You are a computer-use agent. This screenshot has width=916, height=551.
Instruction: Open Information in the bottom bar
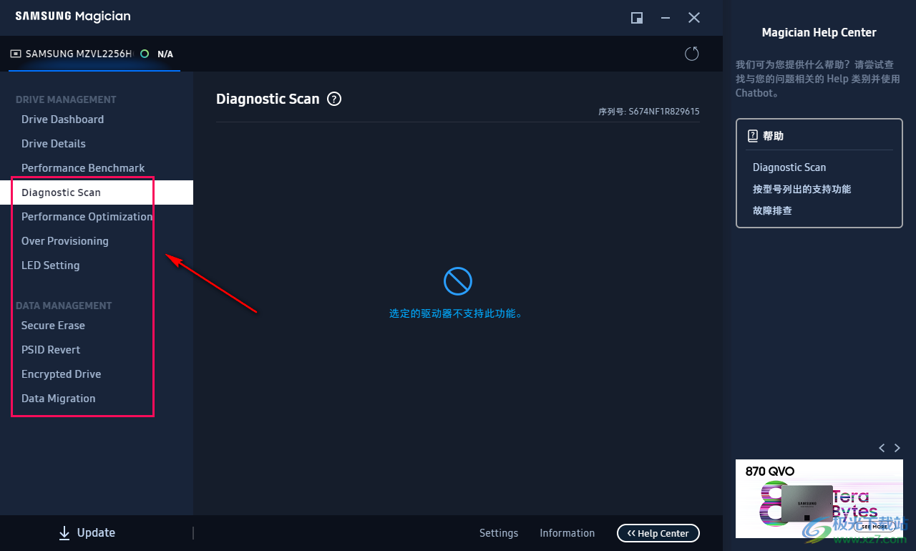[x=567, y=533]
